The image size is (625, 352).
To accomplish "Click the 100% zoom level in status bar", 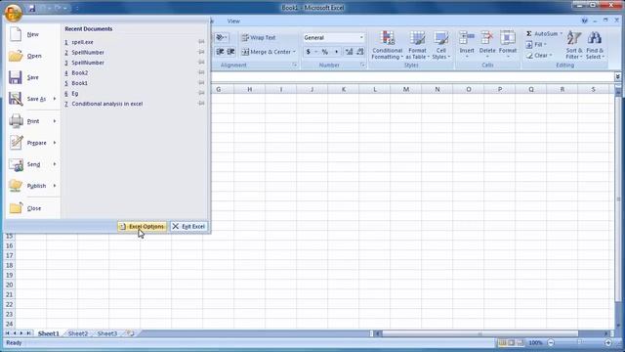I will 535,343.
